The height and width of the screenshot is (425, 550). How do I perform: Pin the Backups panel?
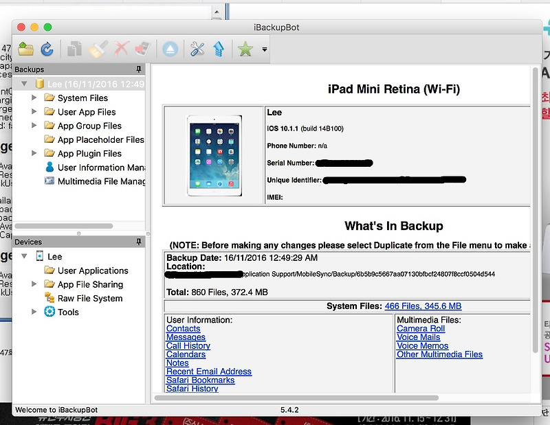point(139,69)
